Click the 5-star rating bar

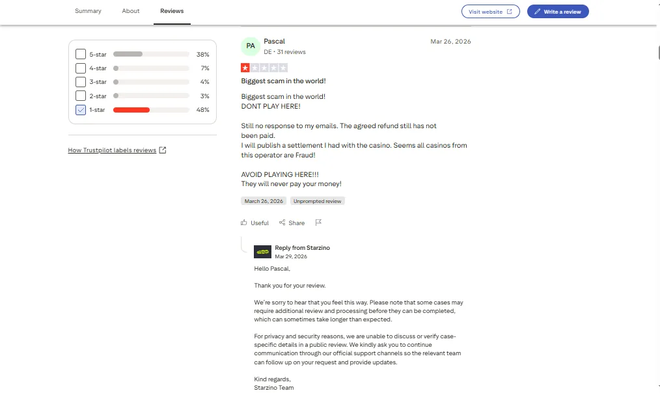[151, 54]
